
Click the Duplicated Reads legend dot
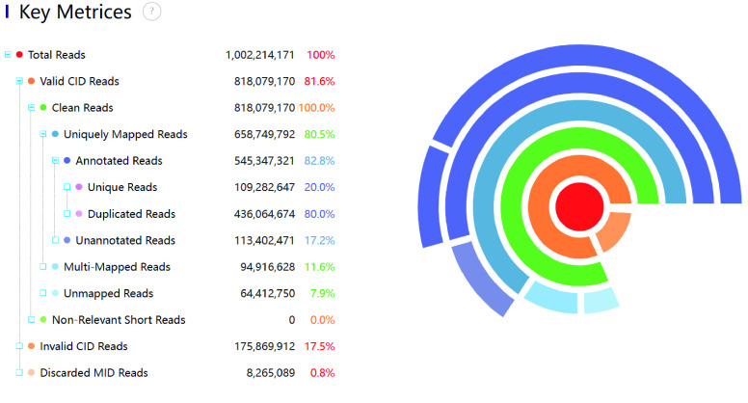[x=79, y=214]
